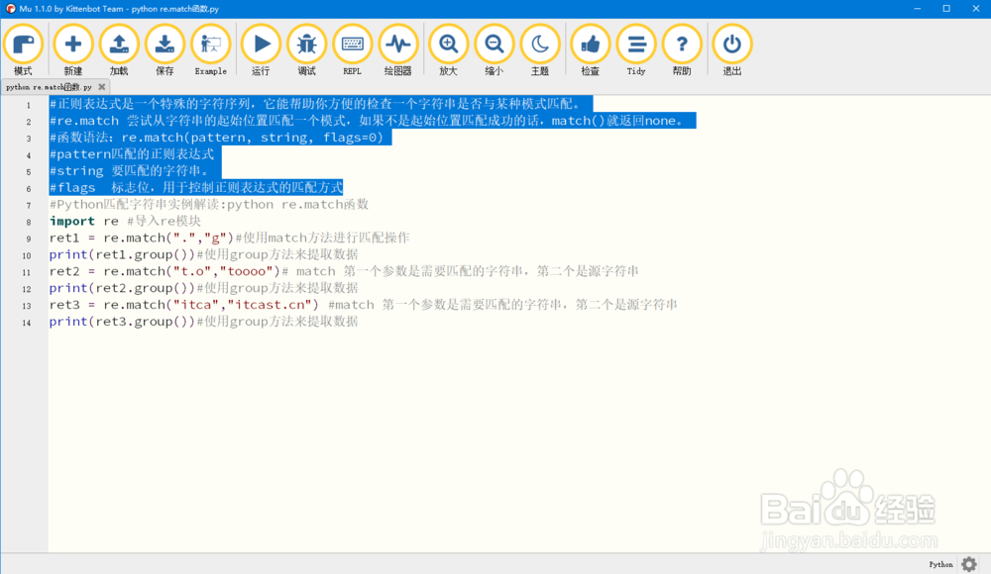Screen dimensions: 991x574
Task: Place cursor on 'import re' line
Action: (125, 221)
